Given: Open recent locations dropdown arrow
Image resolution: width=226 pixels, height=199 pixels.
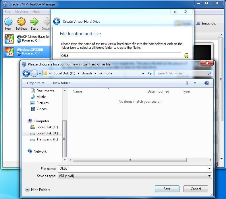Looking at the screenshot, I should point(40,73).
